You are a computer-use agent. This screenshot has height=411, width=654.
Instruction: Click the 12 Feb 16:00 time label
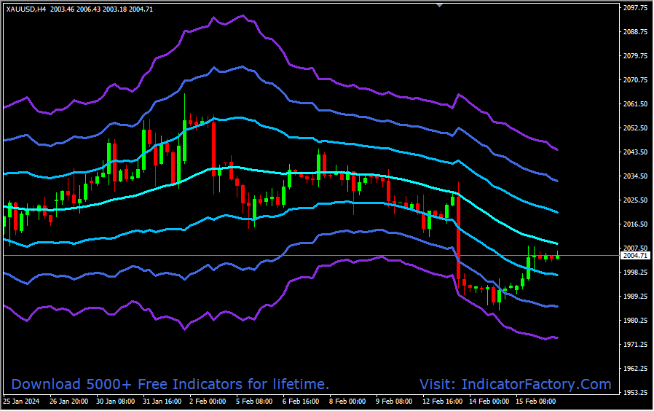click(443, 402)
